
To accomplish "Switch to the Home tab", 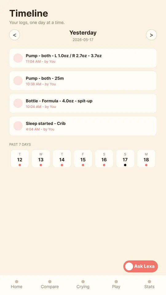I will tap(17, 284).
